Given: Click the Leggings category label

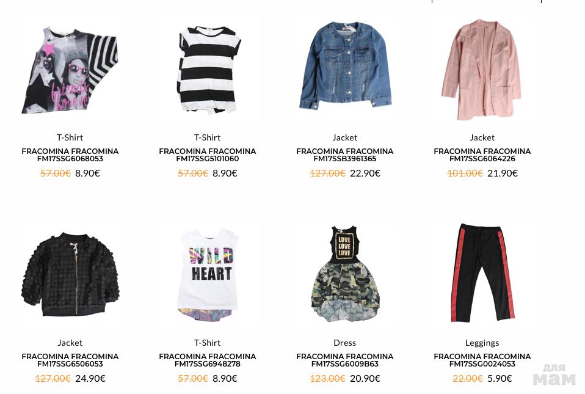Looking at the screenshot, I should [x=482, y=343].
